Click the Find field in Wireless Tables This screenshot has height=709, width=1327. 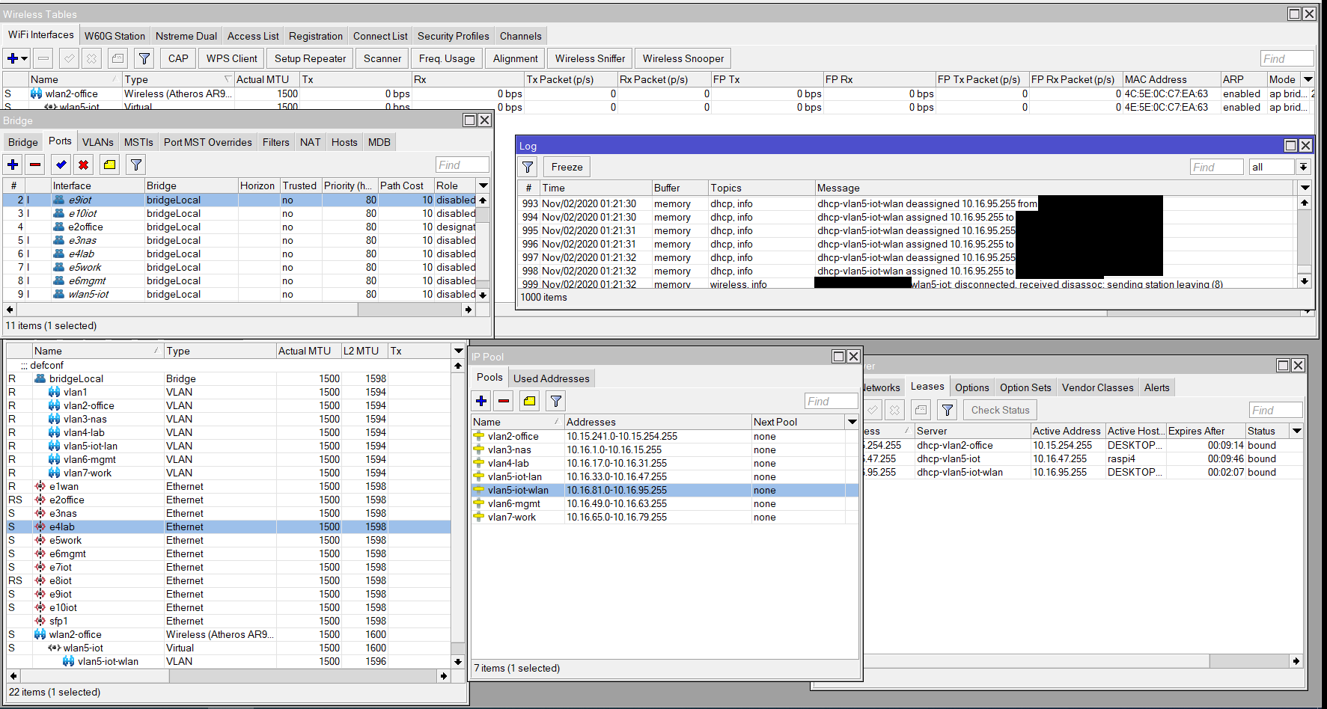pyautogui.click(x=1287, y=58)
